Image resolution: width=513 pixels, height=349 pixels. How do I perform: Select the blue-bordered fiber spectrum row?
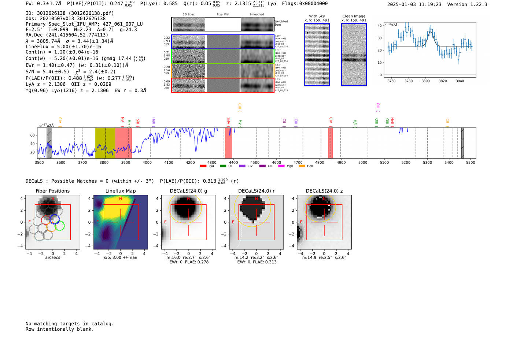click(x=222, y=42)
